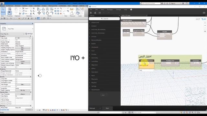Click the Code Block node in Dynamo
The width and height of the screenshot is (207, 116).
pyautogui.click(x=126, y=33)
